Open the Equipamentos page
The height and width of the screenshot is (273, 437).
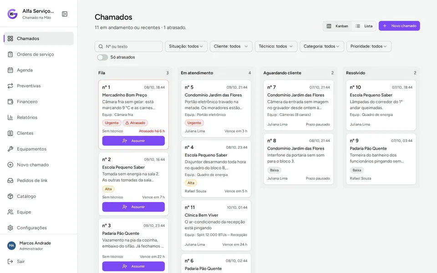click(x=39, y=149)
